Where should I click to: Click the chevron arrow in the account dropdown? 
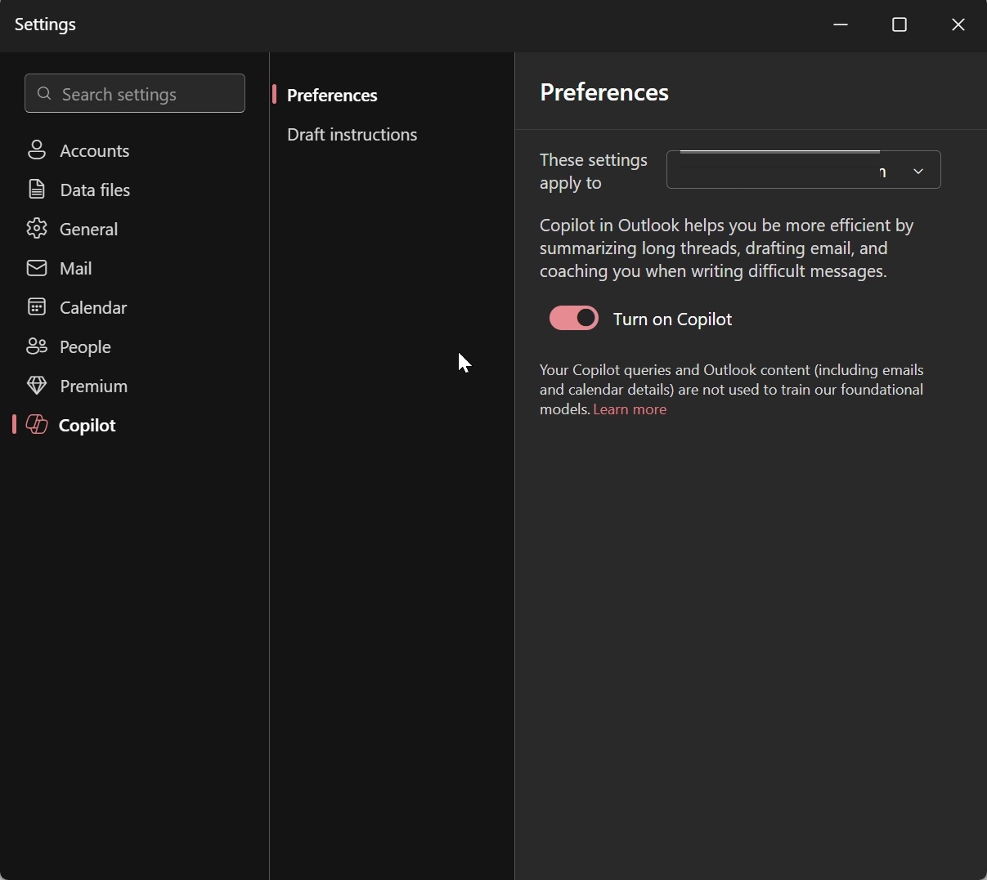[919, 172]
